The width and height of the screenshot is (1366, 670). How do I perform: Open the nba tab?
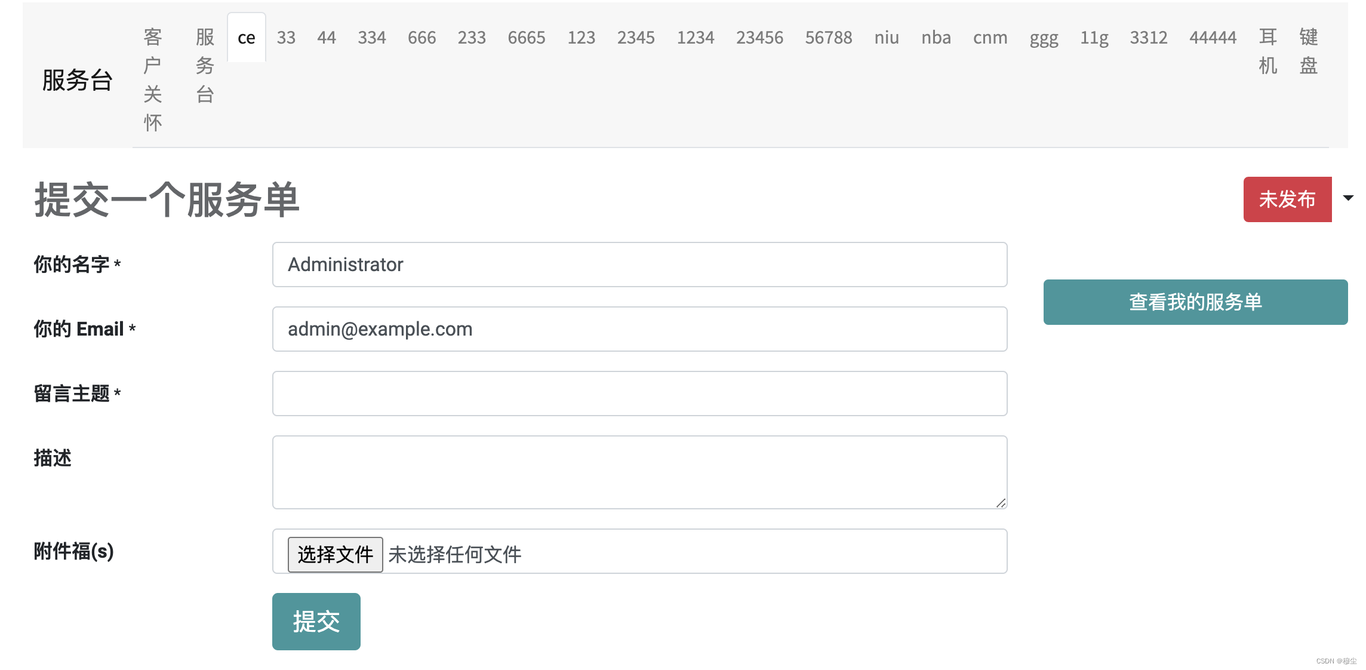(936, 38)
